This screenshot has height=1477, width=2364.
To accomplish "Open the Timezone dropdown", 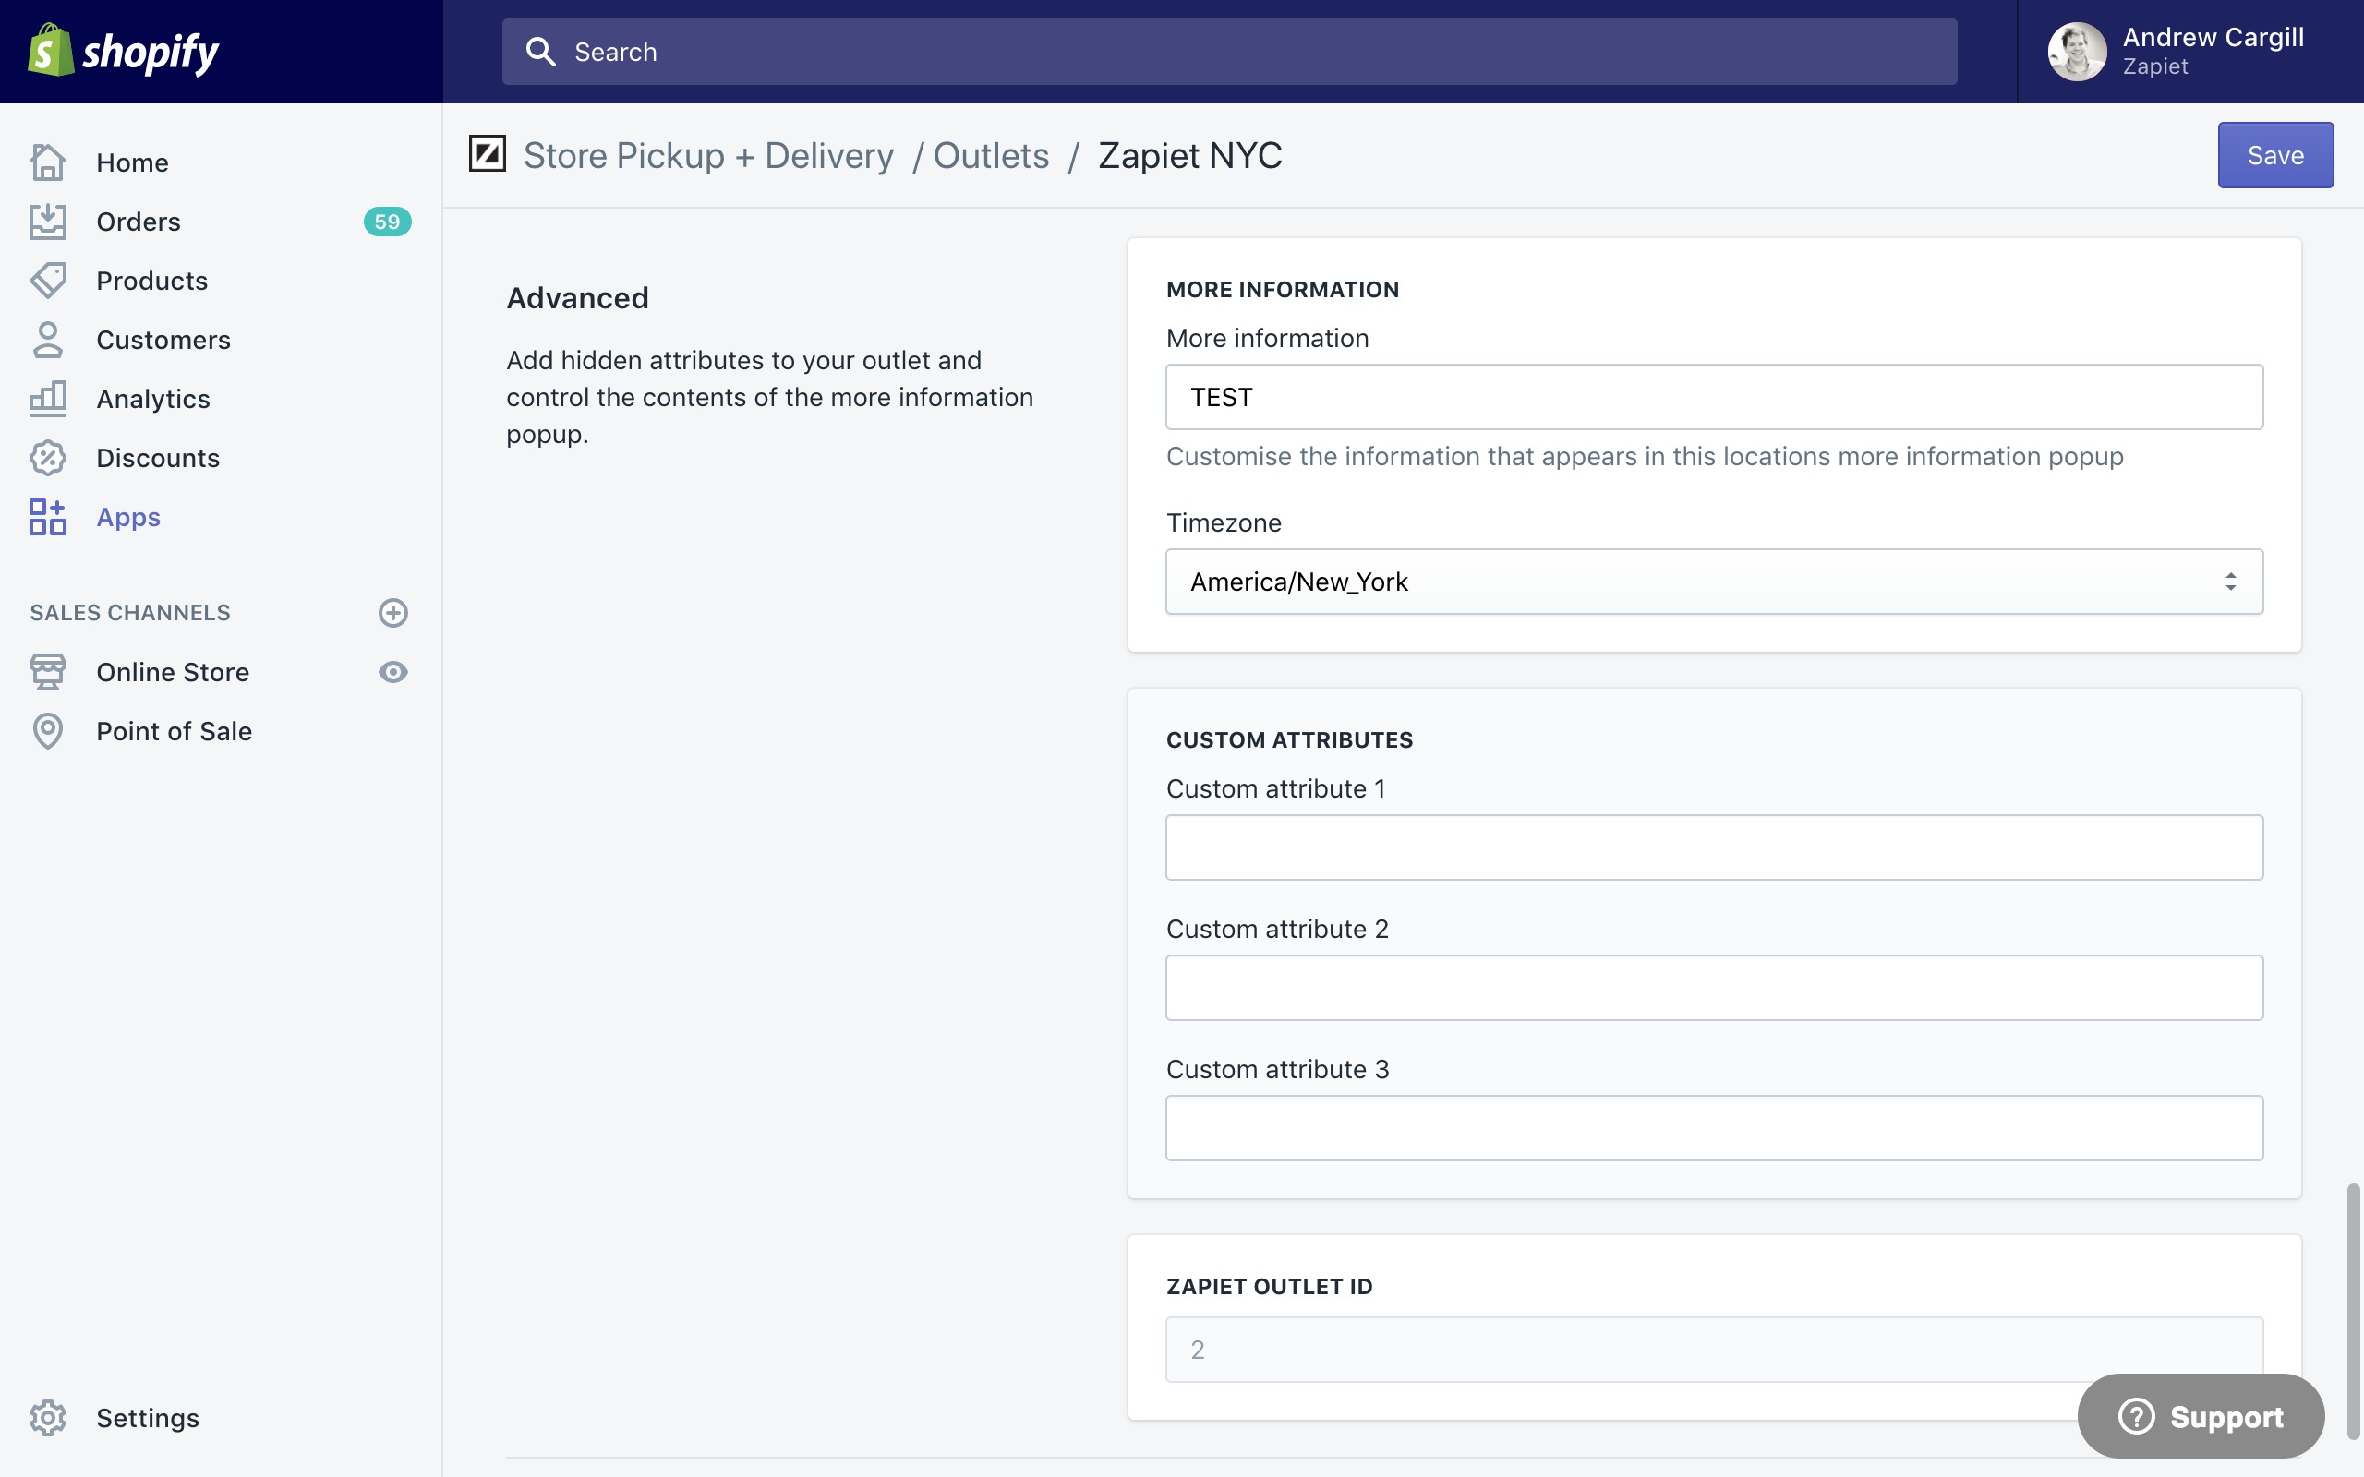I will (1713, 582).
